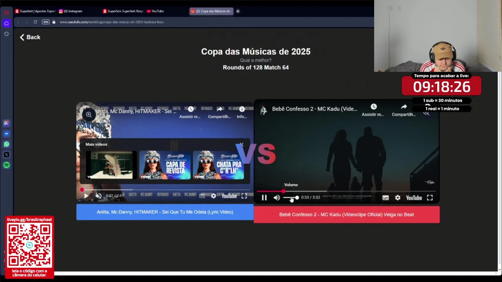Open Chata Pra C*r*lh* video thumbnail
Image resolution: width=502 pixels, height=282 pixels.
pyautogui.click(x=218, y=165)
